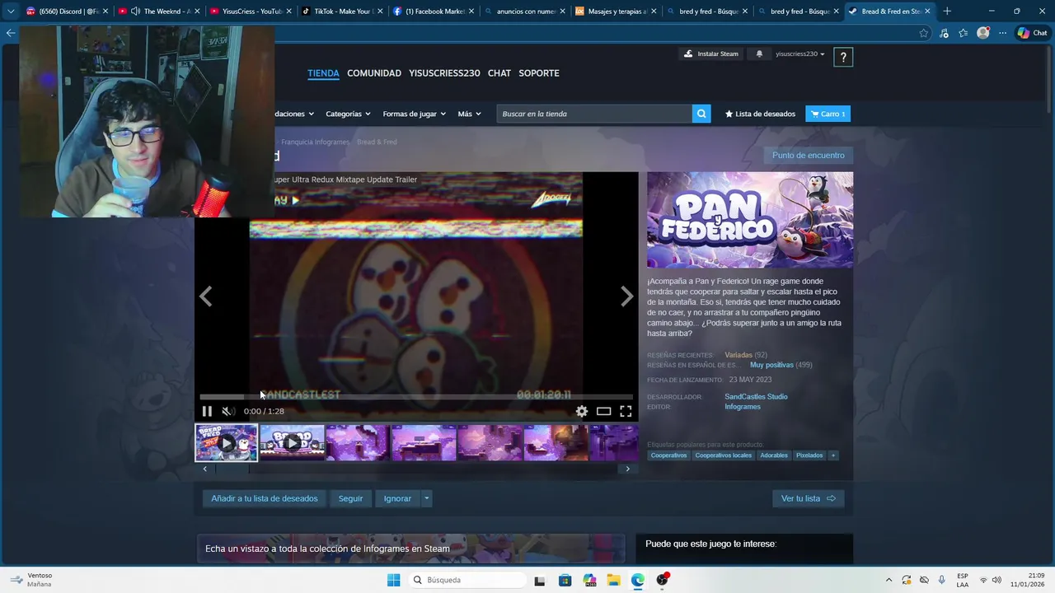The width and height of the screenshot is (1055, 593).
Task: Toggle theater mode on video player
Action: [x=604, y=411]
